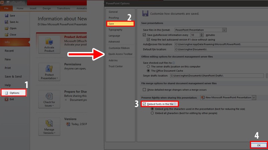Screen dimensions: 268x150
Task: Select Embed all characters option
Action: 152,113
